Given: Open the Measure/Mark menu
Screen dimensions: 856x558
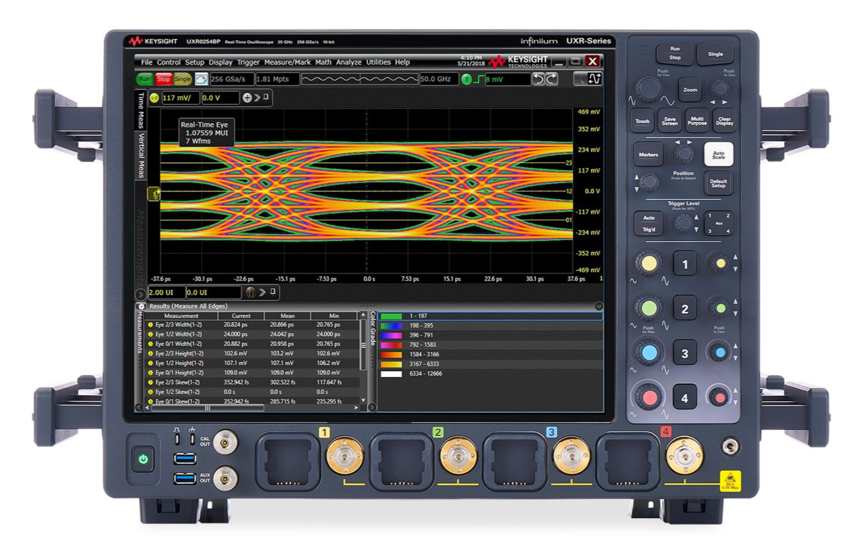Looking at the screenshot, I should click(x=287, y=62).
